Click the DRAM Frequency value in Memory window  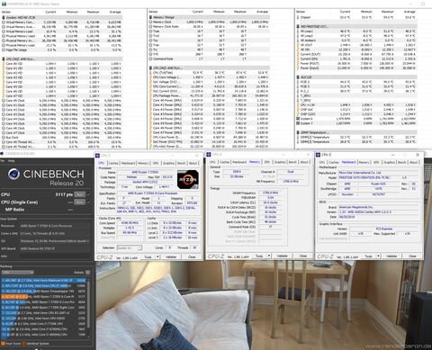(x=270, y=193)
